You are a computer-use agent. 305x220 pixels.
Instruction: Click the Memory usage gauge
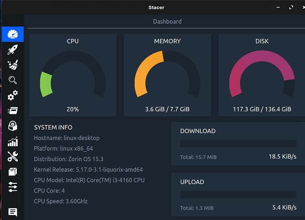click(167, 74)
